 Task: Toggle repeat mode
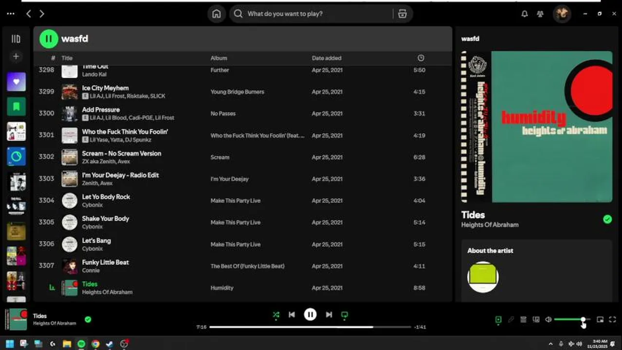pos(345,315)
